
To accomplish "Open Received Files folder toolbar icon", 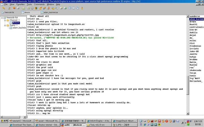I will click(53, 8).
